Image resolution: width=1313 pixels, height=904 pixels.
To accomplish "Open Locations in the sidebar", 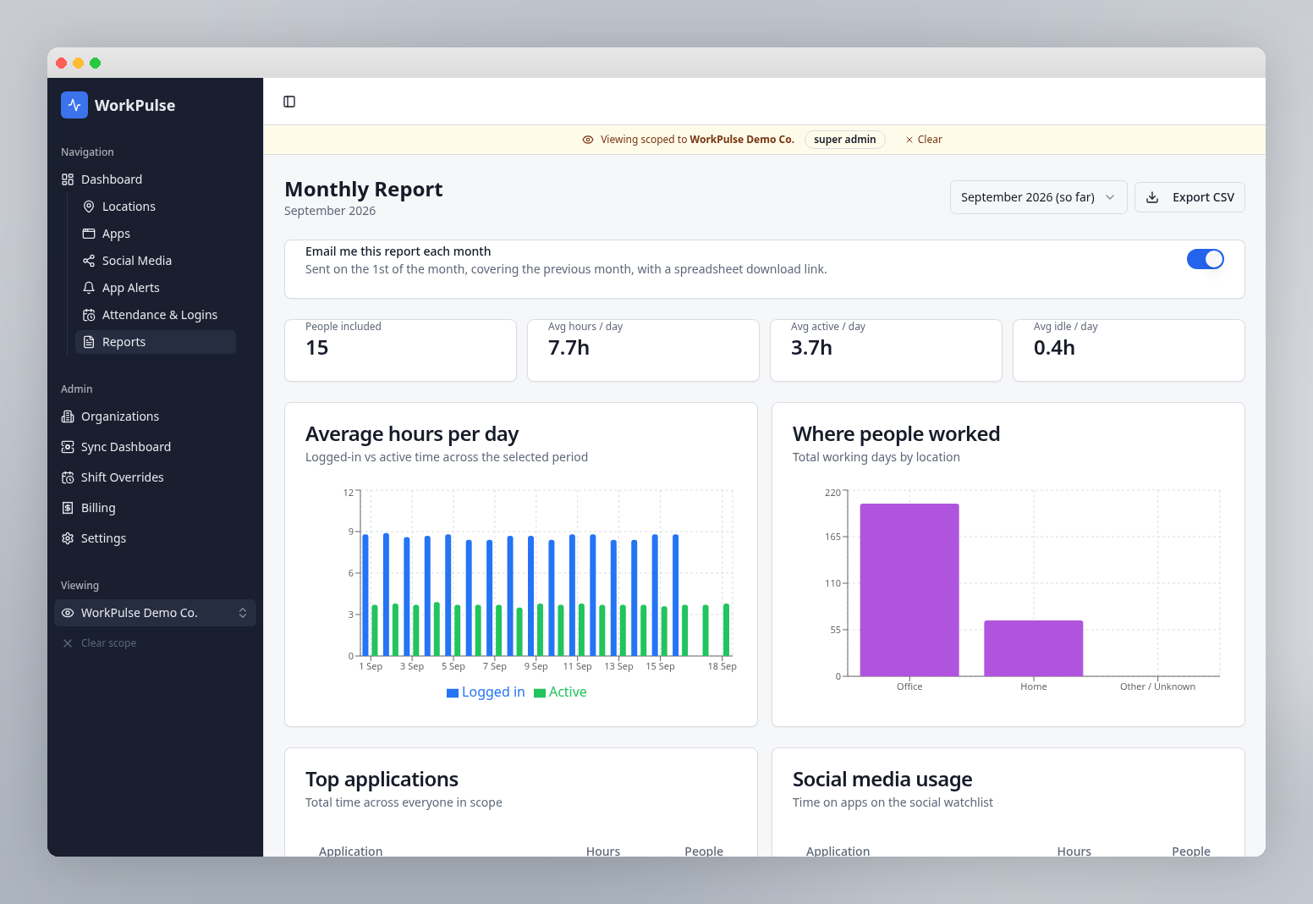I will 156,207.
